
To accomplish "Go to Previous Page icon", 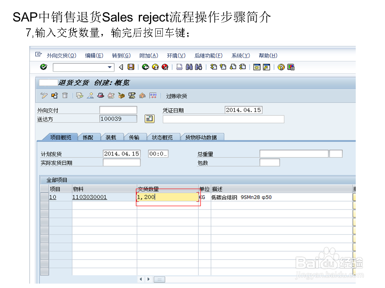I will tap(223, 67).
